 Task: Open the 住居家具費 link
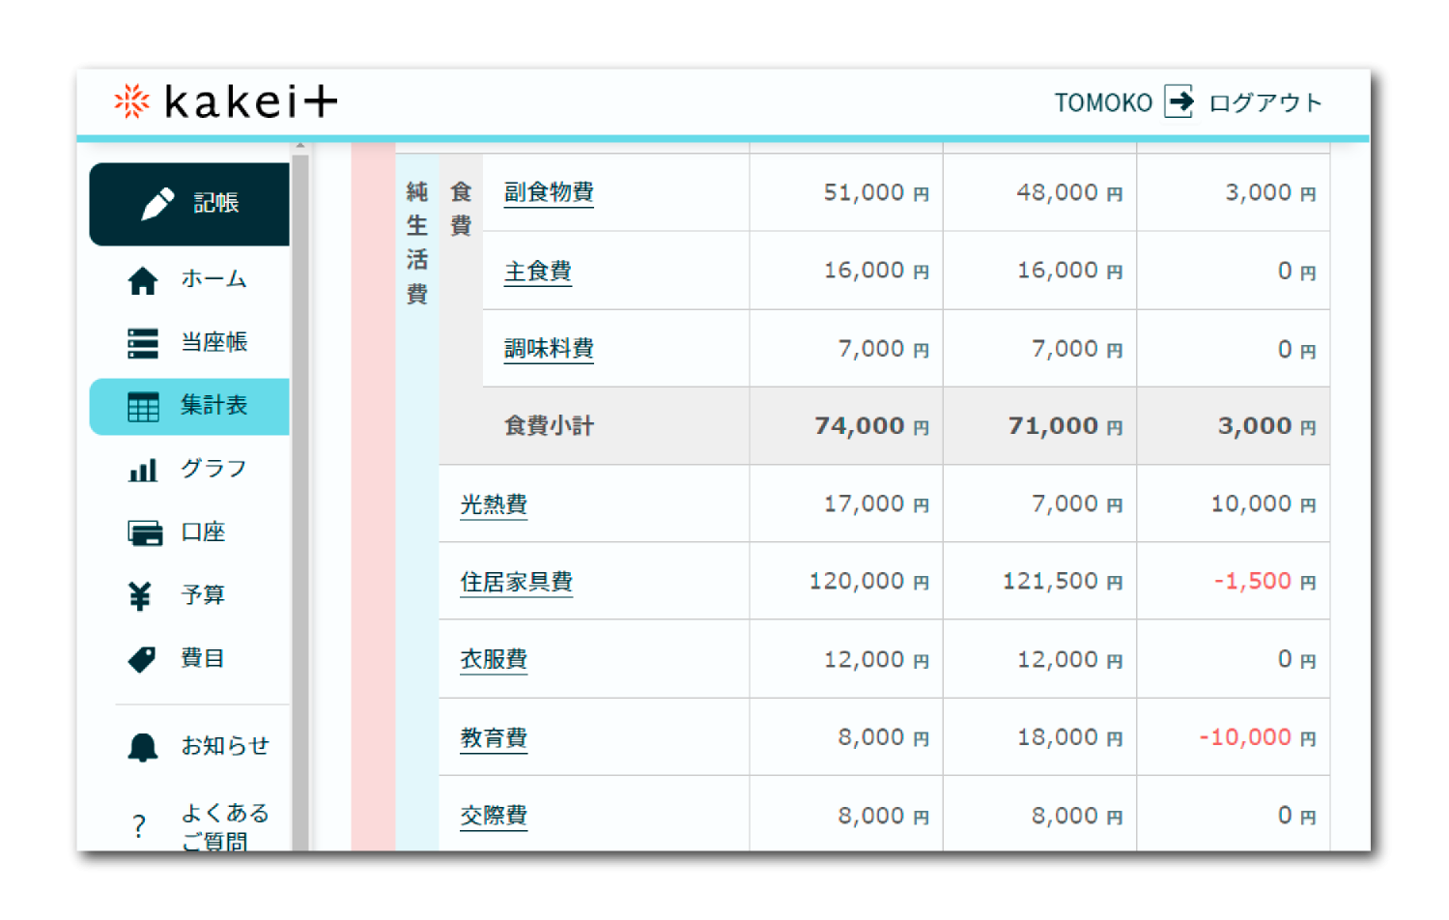click(x=517, y=582)
